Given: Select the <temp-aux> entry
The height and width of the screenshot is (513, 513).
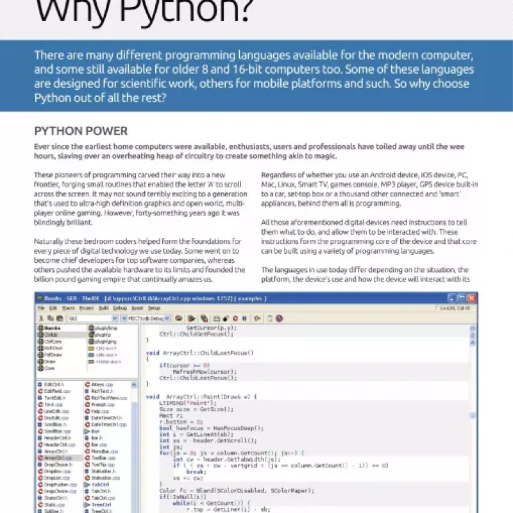Looking at the screenshot, I should [105, 362].
